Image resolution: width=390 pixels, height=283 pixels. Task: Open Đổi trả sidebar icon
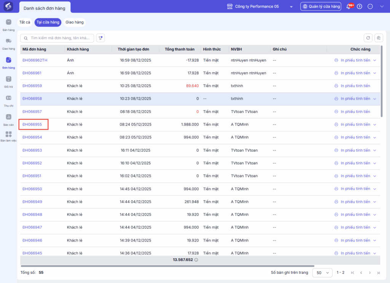(8, 81)
